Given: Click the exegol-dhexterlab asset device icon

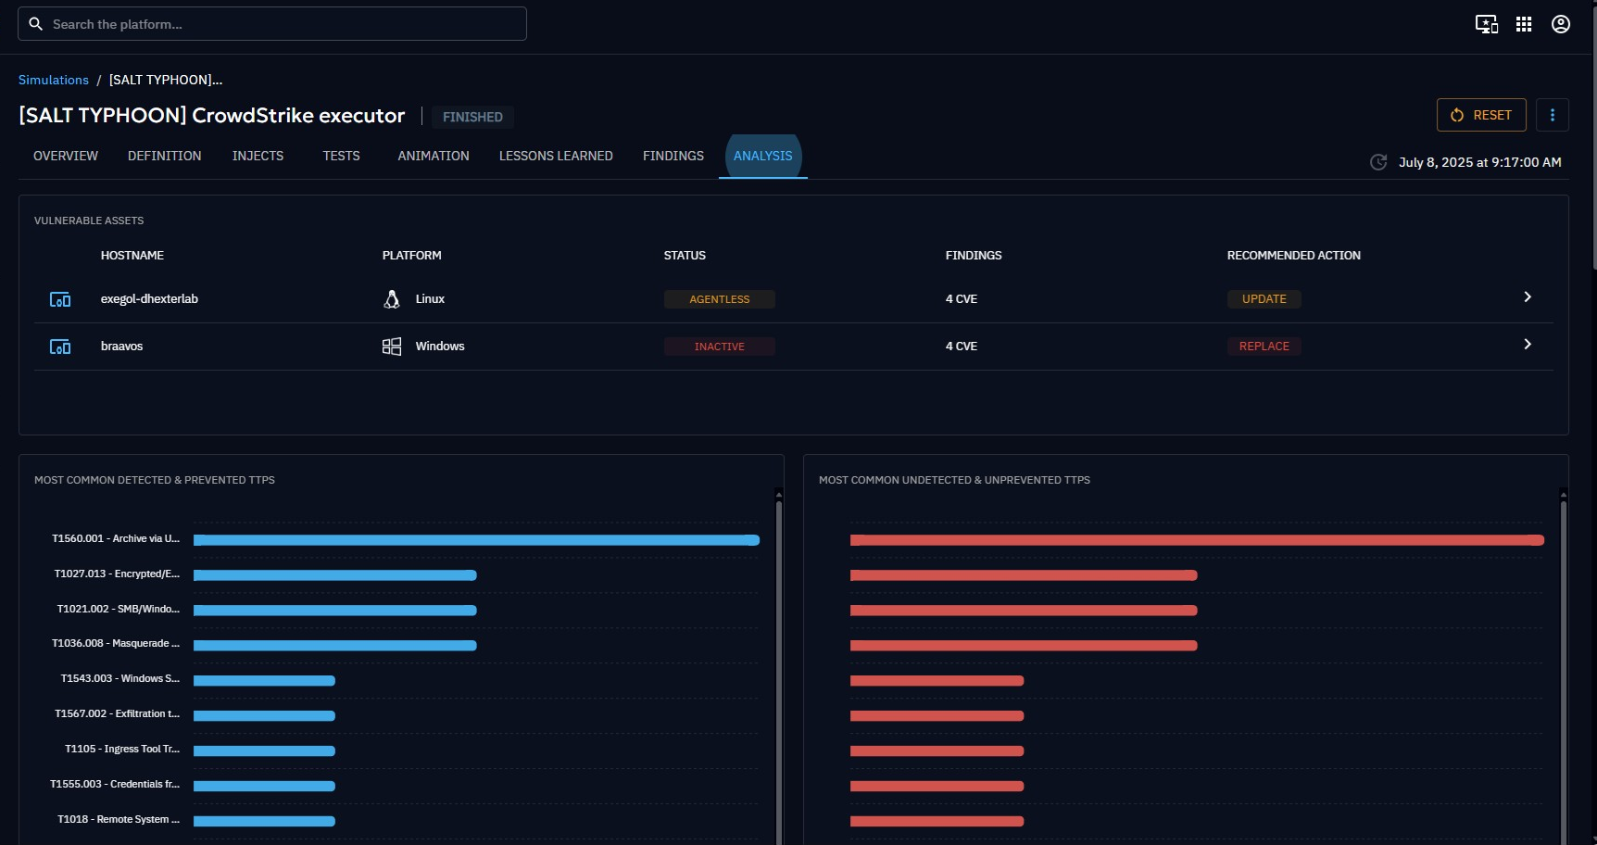Looking at the screenshot, I should click(x=60, y=299).
